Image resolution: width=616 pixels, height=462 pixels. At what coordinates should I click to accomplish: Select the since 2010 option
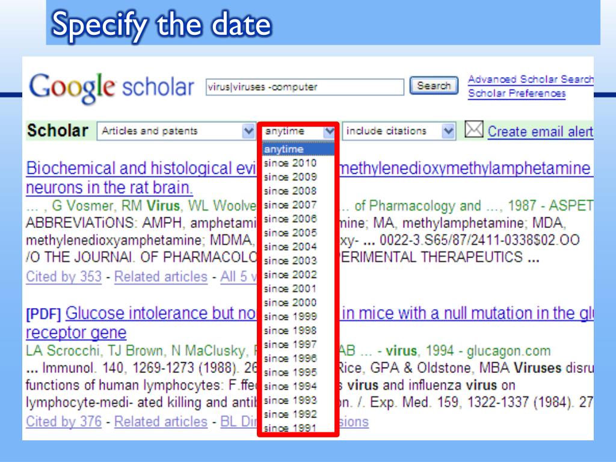click(298, 163)
